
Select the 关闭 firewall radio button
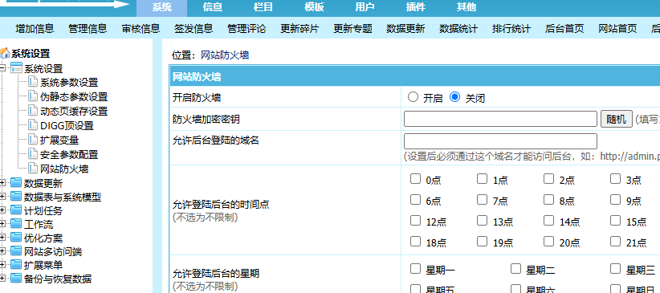(x=454, y=97)
